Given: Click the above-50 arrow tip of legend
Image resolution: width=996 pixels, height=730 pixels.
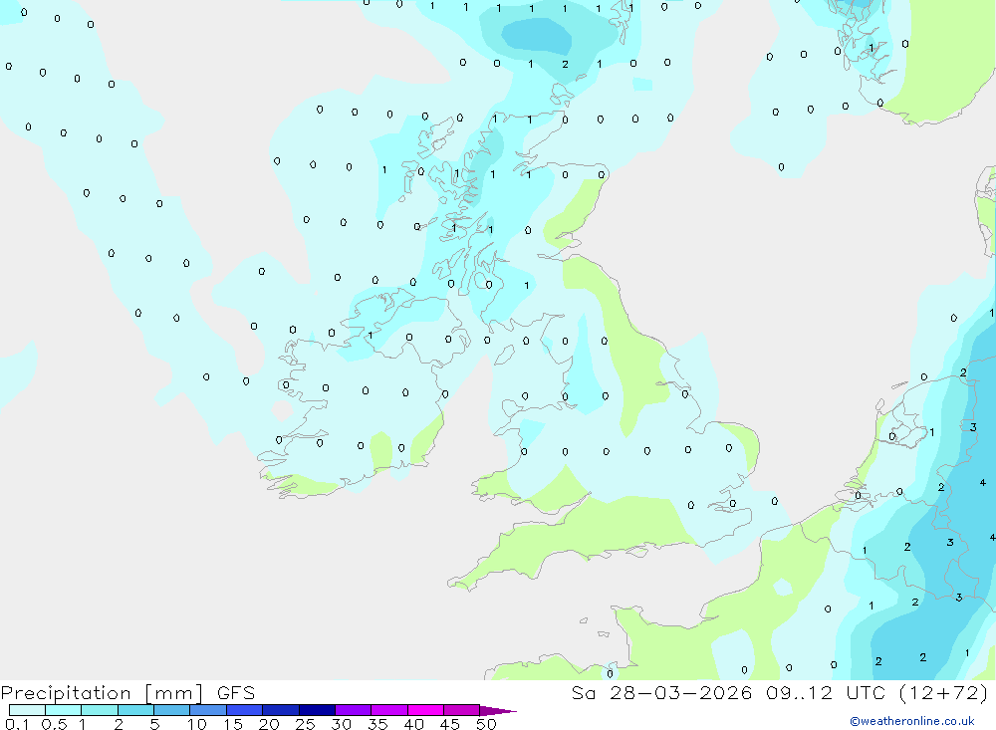Looking at the screenshot, I should point(498,711).
